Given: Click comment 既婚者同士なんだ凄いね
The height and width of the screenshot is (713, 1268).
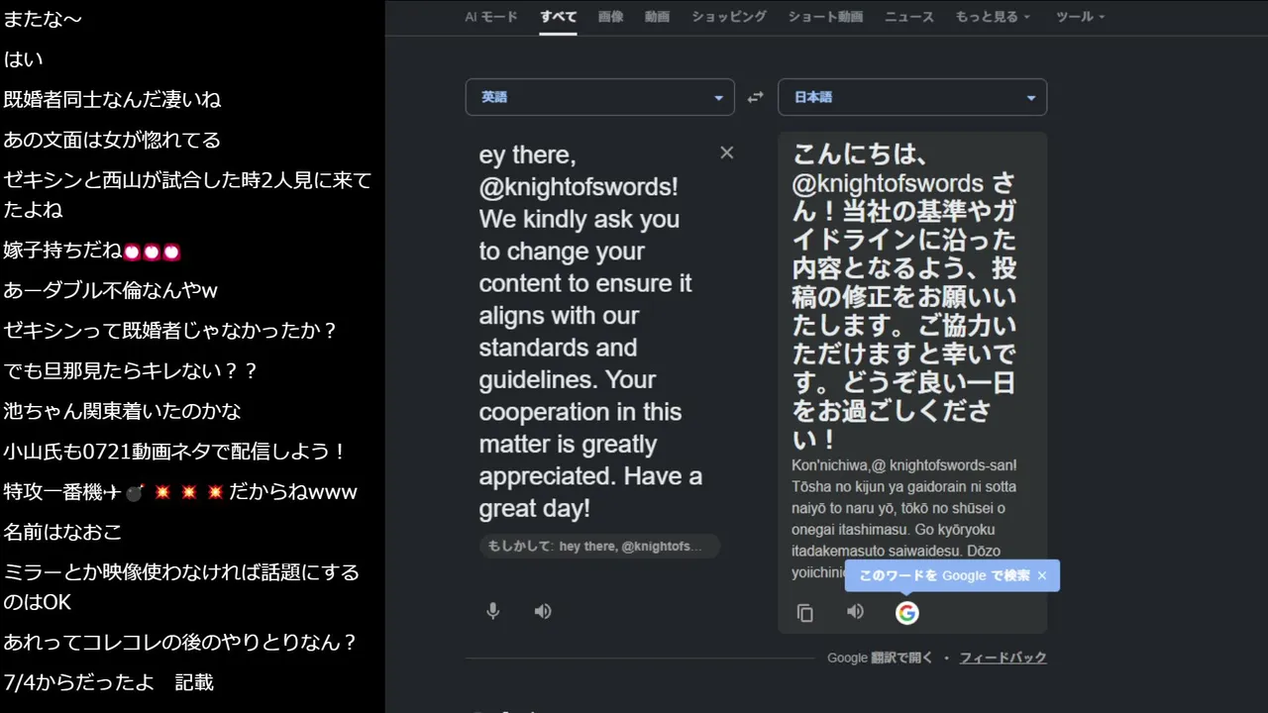Looking at the screenshot, I should 112,99.
